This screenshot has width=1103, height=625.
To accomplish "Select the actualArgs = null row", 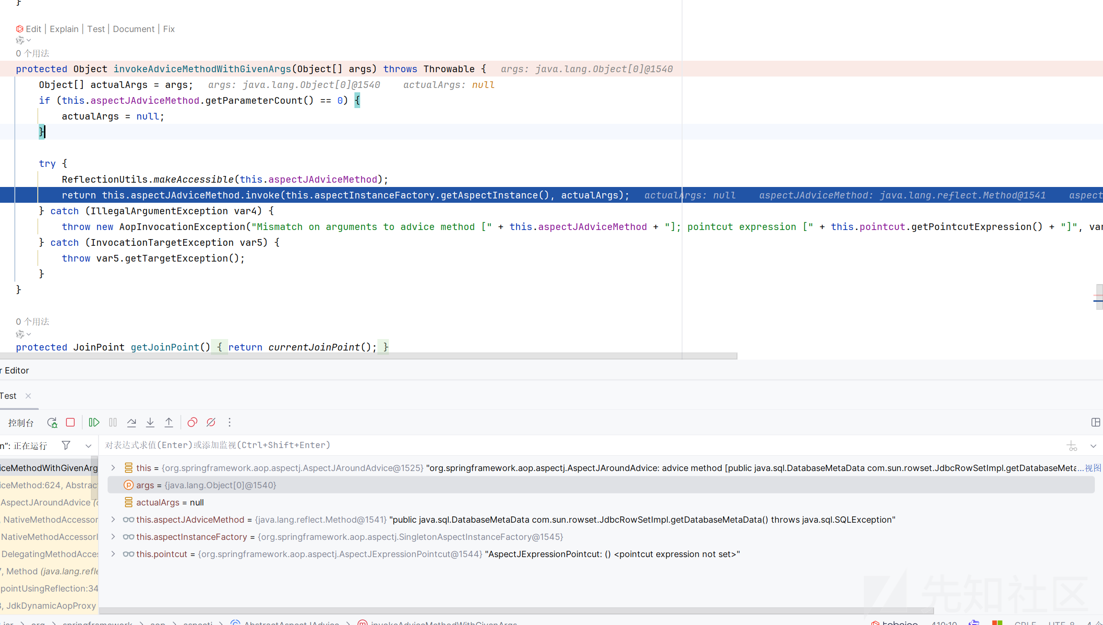I will [601, 502].
